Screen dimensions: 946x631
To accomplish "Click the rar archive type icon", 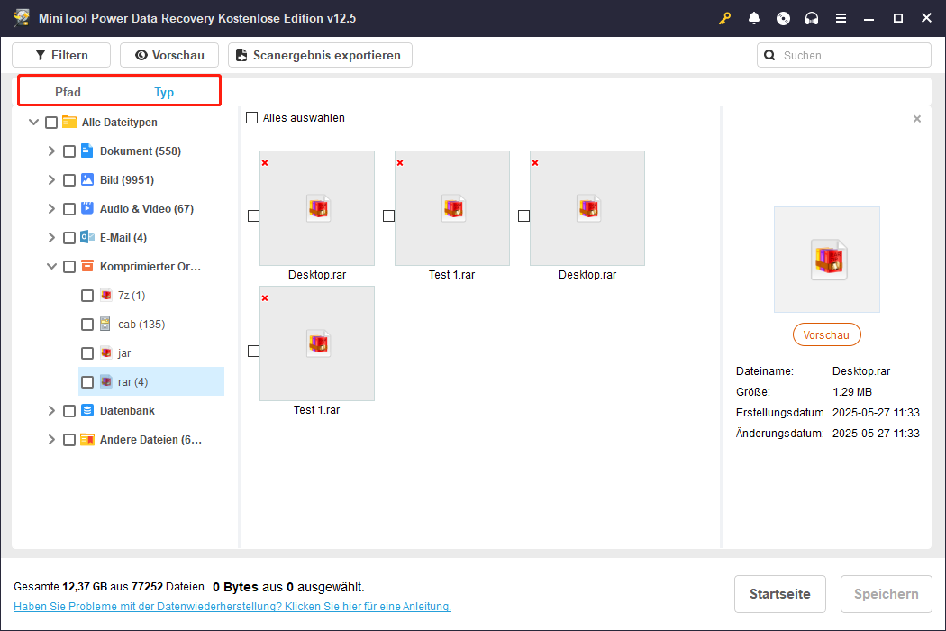I will 105,381.
